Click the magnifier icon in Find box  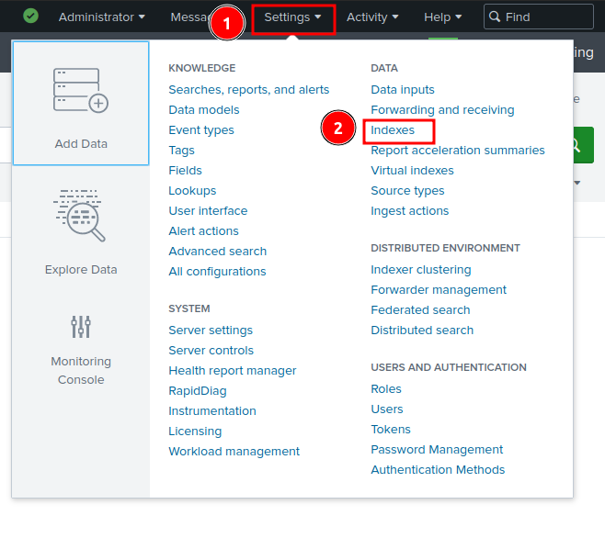495,17
